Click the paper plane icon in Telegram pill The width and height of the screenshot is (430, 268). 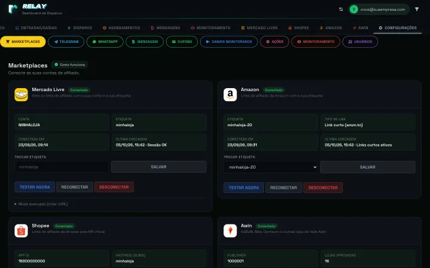(56, 42)
